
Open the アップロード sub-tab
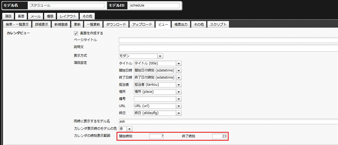(x=142, y=24)
